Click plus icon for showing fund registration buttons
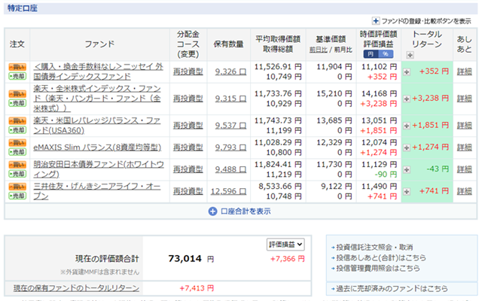The image size is (482, 301). (377, 21)
